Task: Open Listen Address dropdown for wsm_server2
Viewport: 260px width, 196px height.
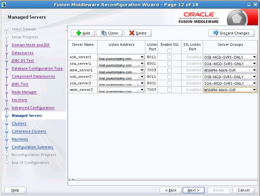Action: pyautogui.click(x=142, y=90)
